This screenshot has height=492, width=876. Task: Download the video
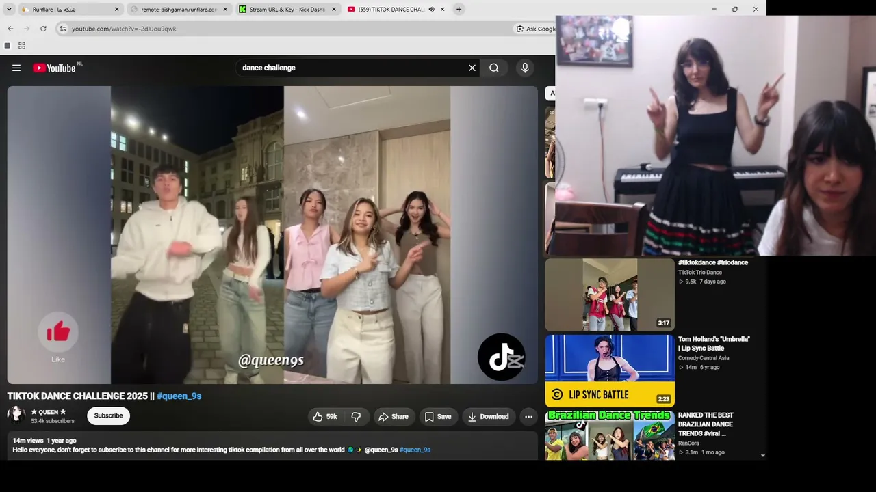pos(489,416)
